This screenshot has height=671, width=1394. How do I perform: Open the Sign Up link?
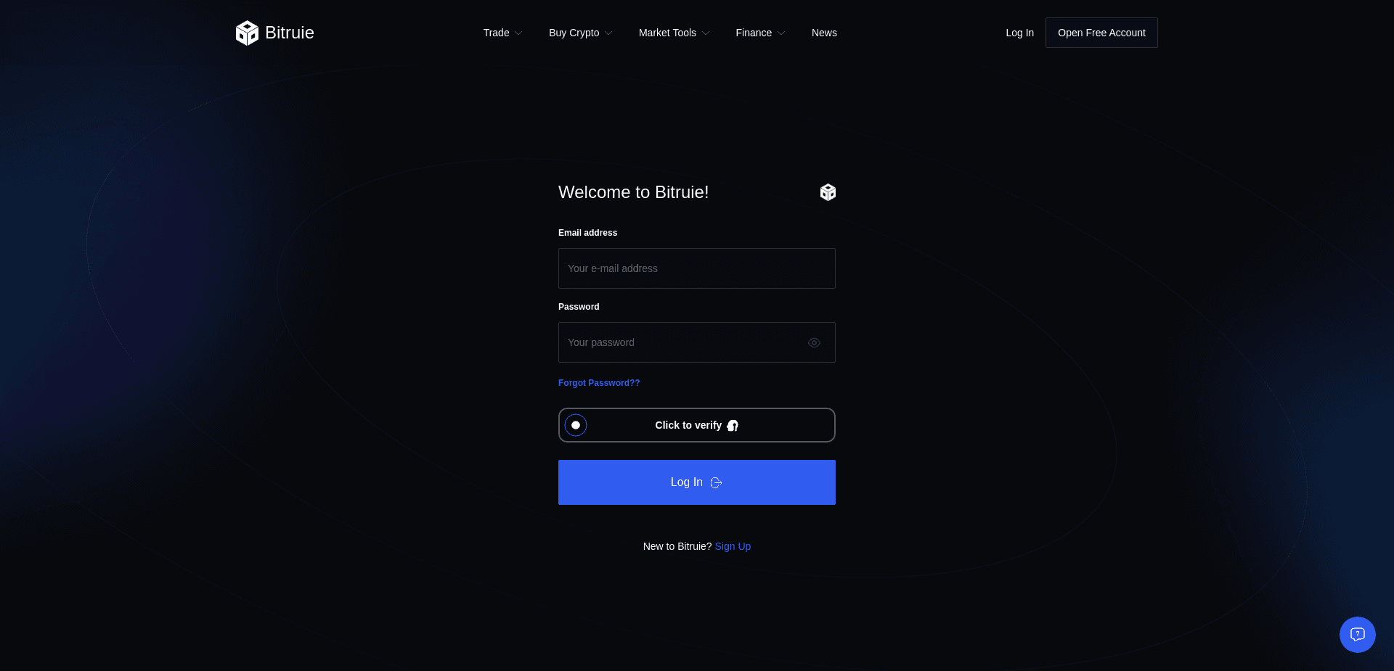point(732,546)
